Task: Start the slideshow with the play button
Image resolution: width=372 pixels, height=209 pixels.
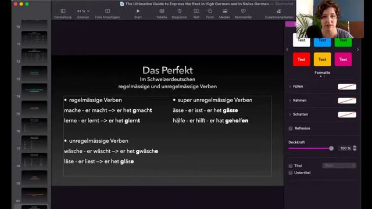Action: (138, 11)
